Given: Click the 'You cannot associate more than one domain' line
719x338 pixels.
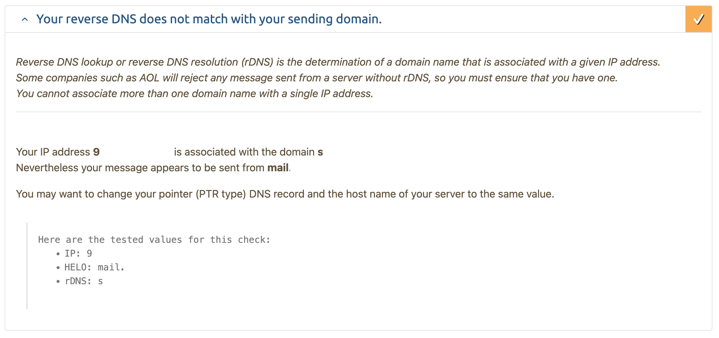Looking at the screenshot, I should tap(194, 94).
